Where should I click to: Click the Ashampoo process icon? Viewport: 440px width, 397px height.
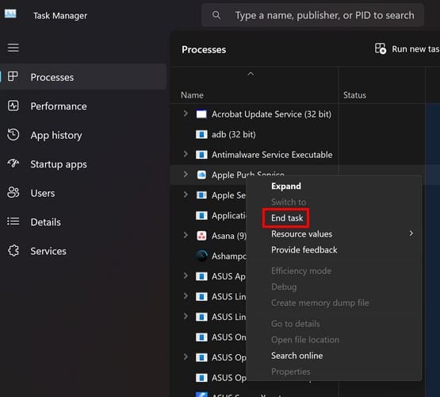201,256
